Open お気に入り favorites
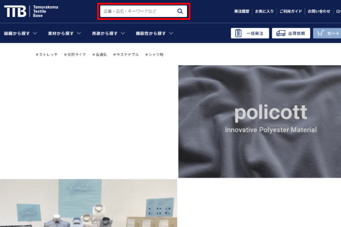Viewport: 341px width, 227px height. pyautogui.click(x=264, y=11)
